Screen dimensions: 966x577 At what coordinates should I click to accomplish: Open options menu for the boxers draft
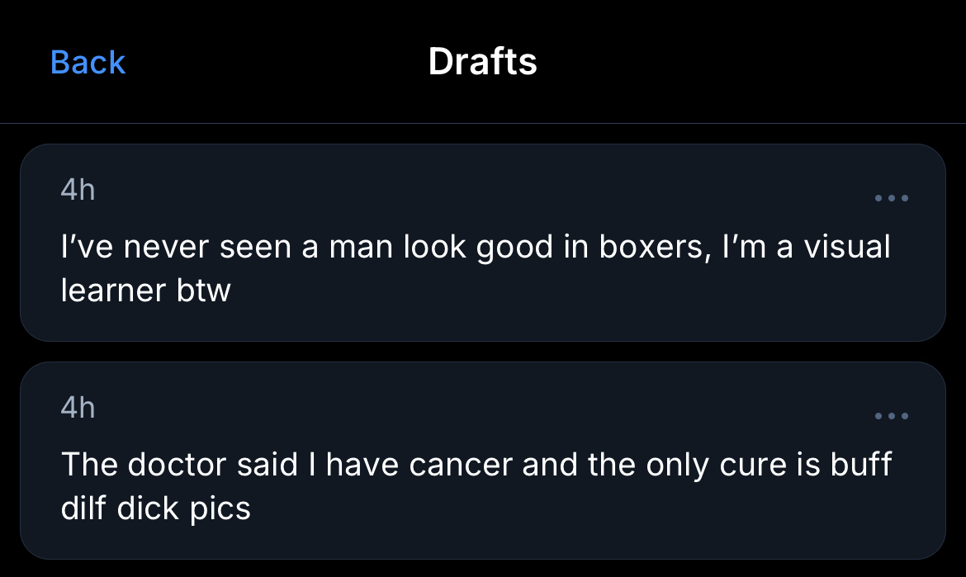(892, 198)
